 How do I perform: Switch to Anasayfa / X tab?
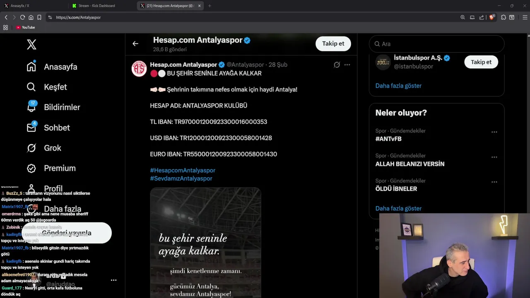pos(32,6)
